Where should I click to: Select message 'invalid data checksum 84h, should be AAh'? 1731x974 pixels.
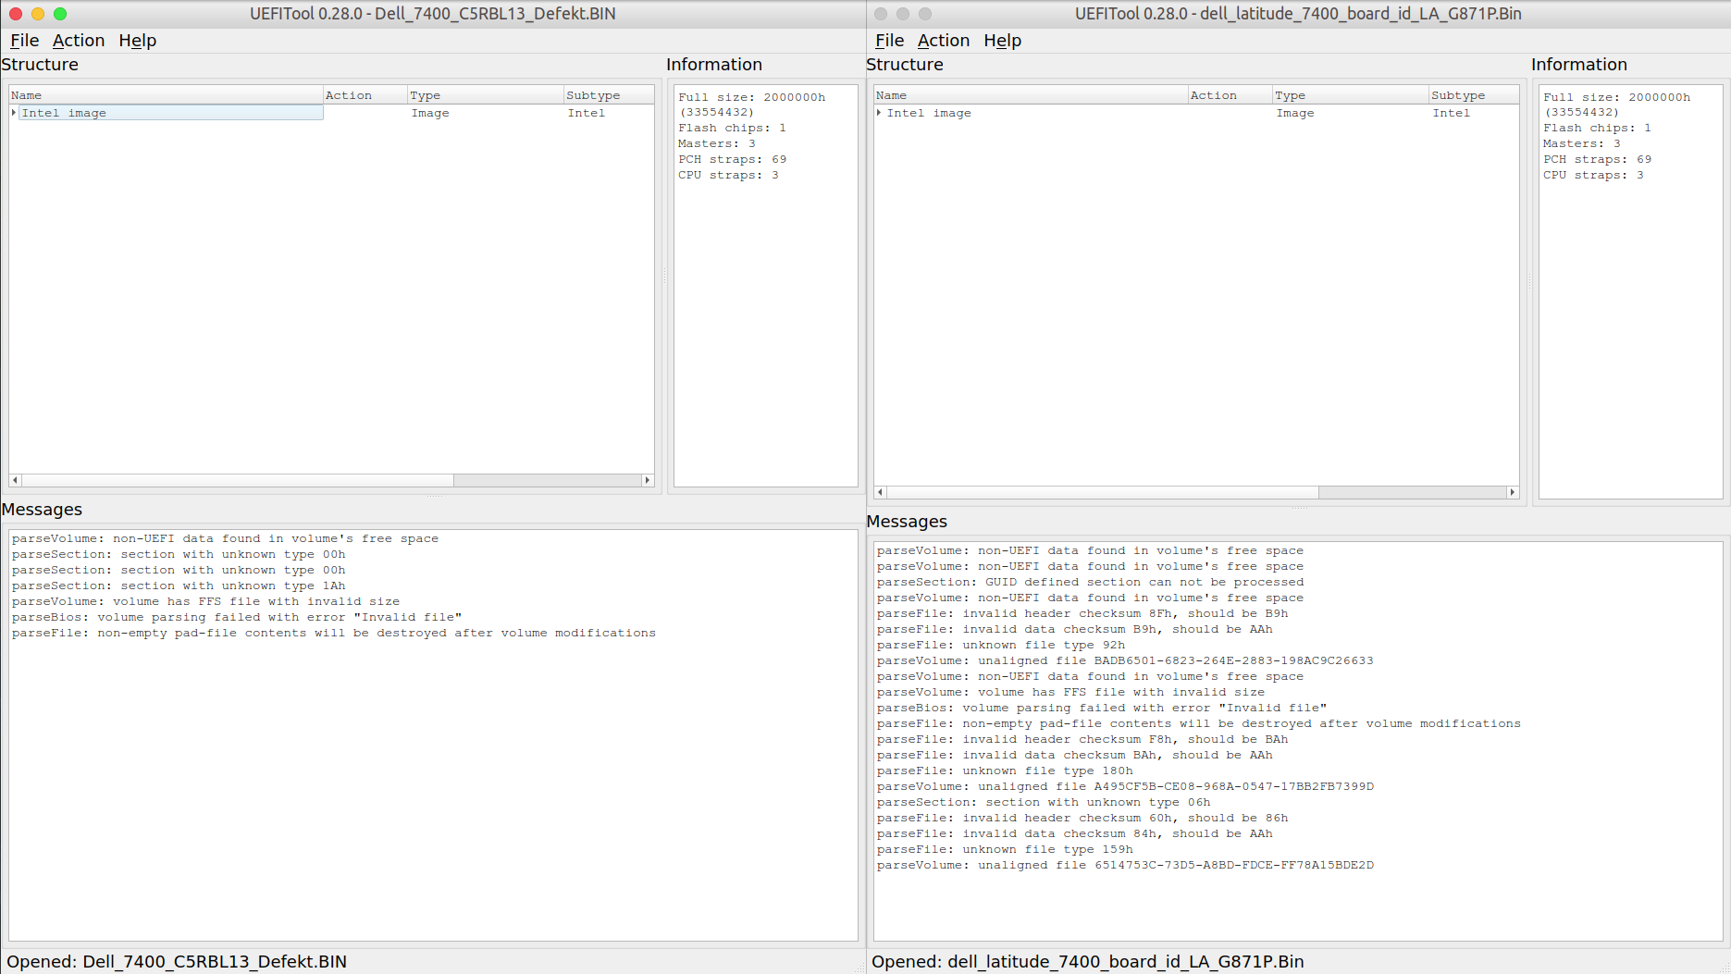[1075, 833]
